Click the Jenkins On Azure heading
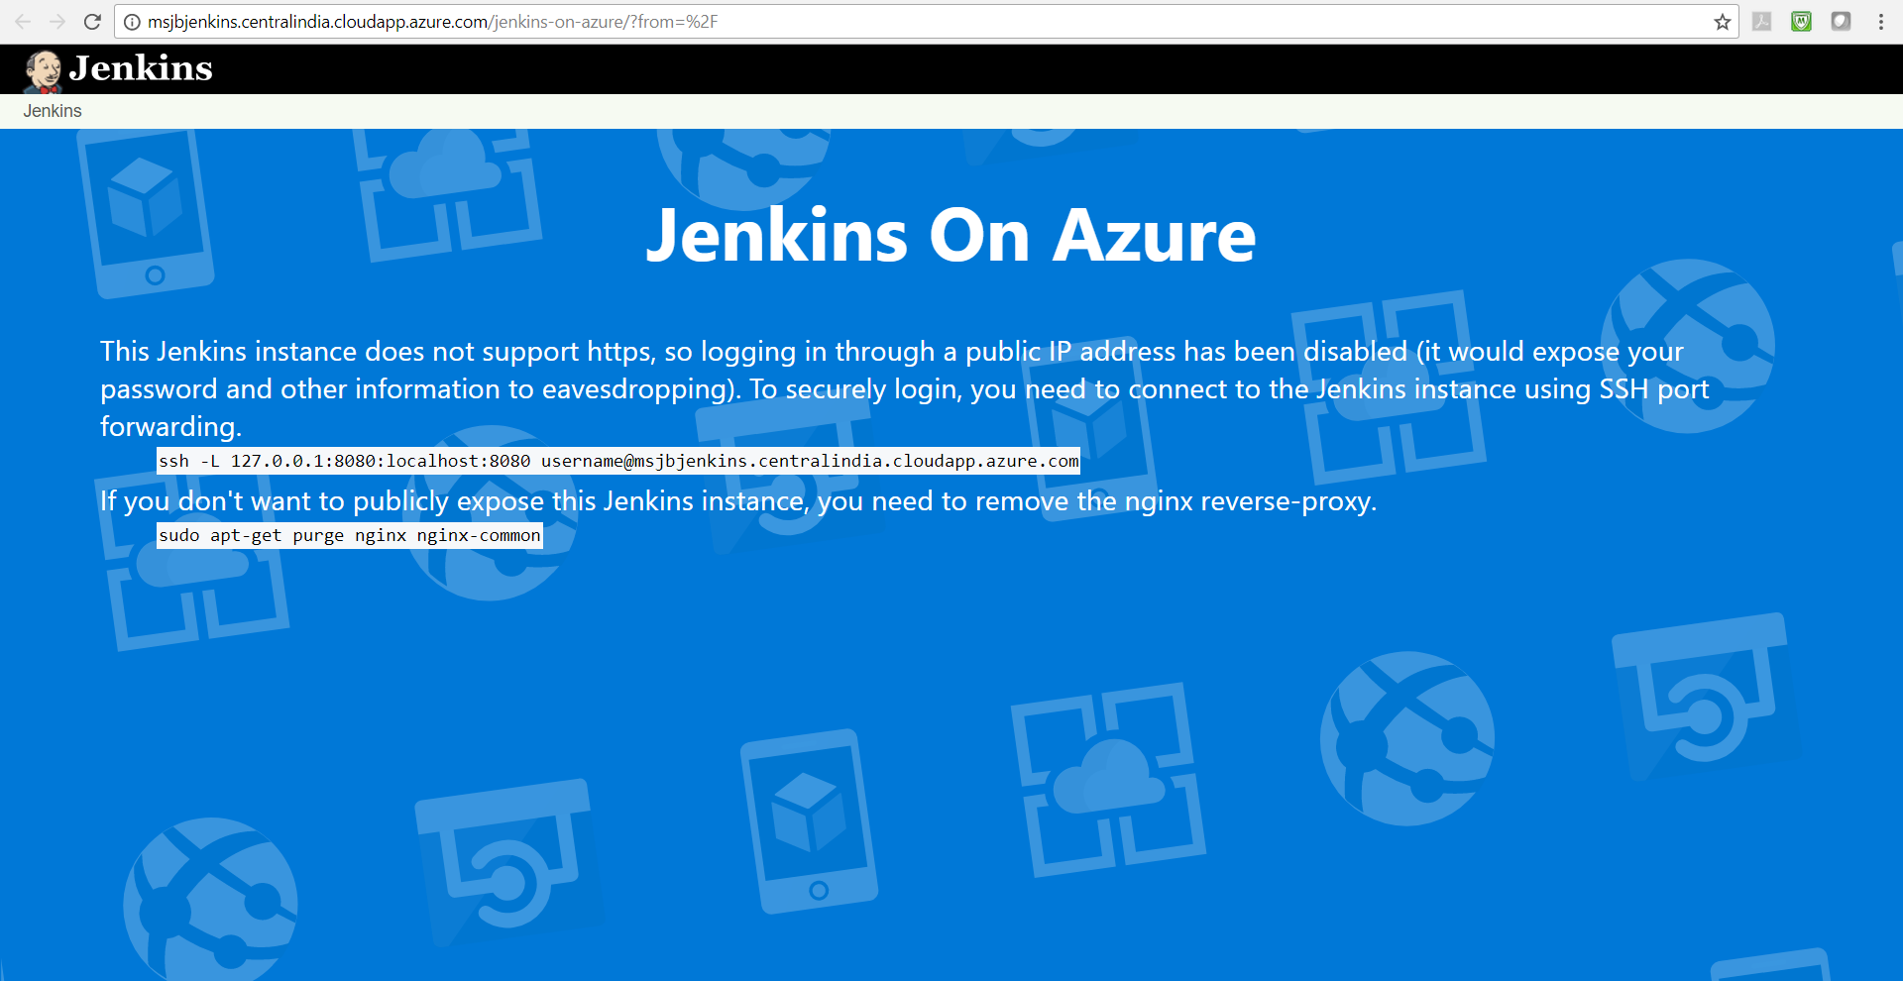Viewport: 1903px width, 981px height. click(x=951, y=236)
